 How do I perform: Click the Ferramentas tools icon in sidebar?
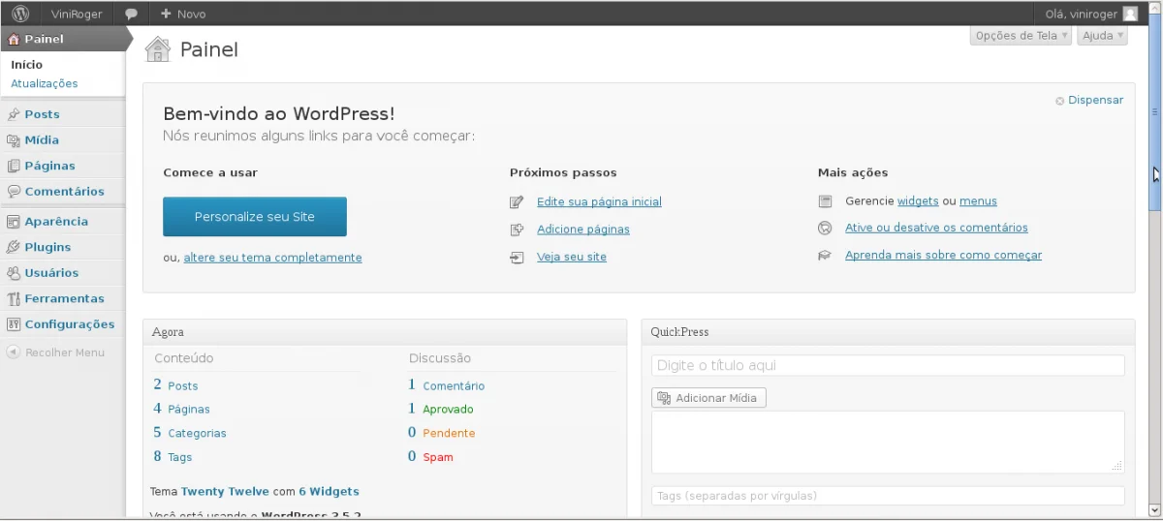click(14, 298)
